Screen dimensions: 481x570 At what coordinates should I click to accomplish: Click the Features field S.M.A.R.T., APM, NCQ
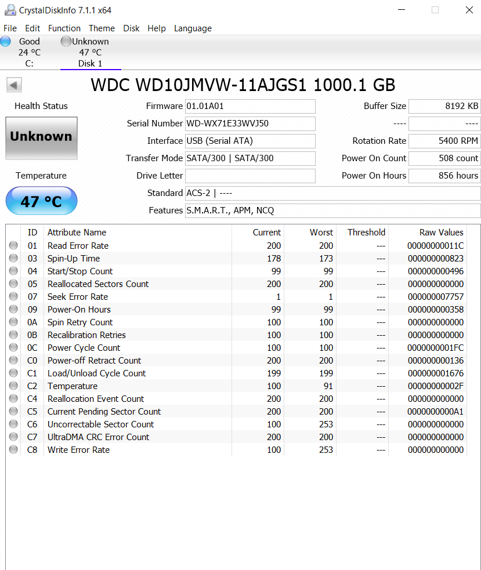pyautogui.click(x=333, y=210)
